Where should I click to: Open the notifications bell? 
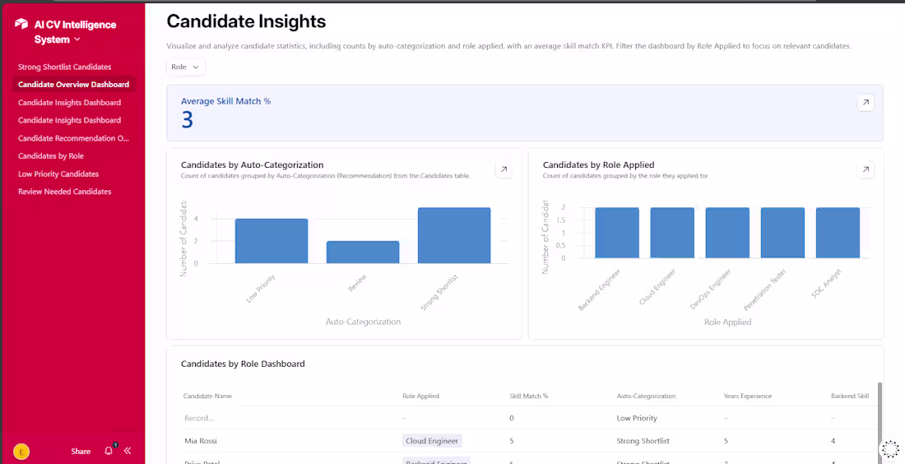pyautogui.click(x=109, y=451)
